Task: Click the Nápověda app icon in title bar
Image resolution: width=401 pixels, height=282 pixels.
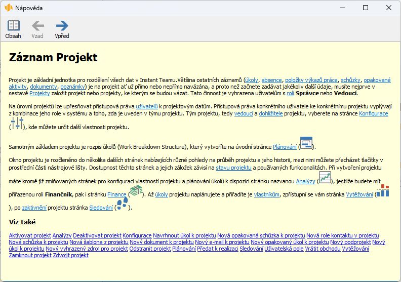Action: 9,8
